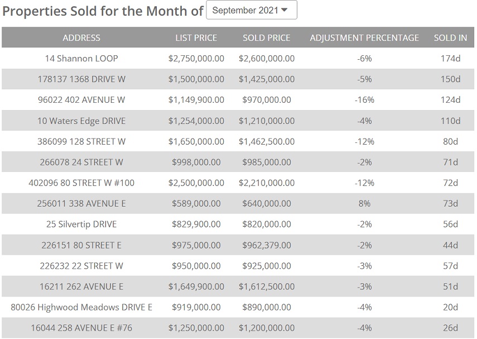The image size is (477, 339).
Task: Open the 25 Silvertip DRIVE listing
Action: coord(81,224)
